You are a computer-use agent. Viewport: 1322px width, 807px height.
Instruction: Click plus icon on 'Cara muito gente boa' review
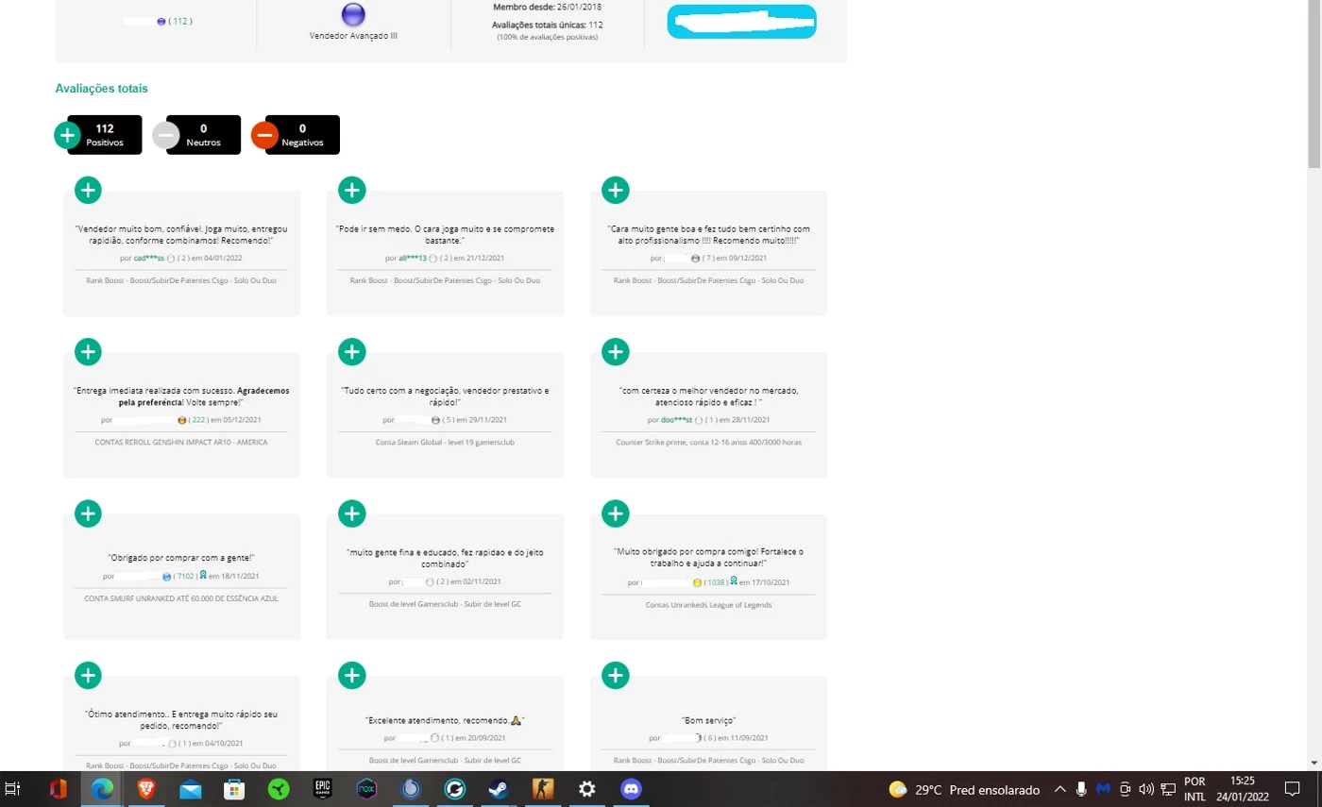pyautogui.click(x=615, y=190)
